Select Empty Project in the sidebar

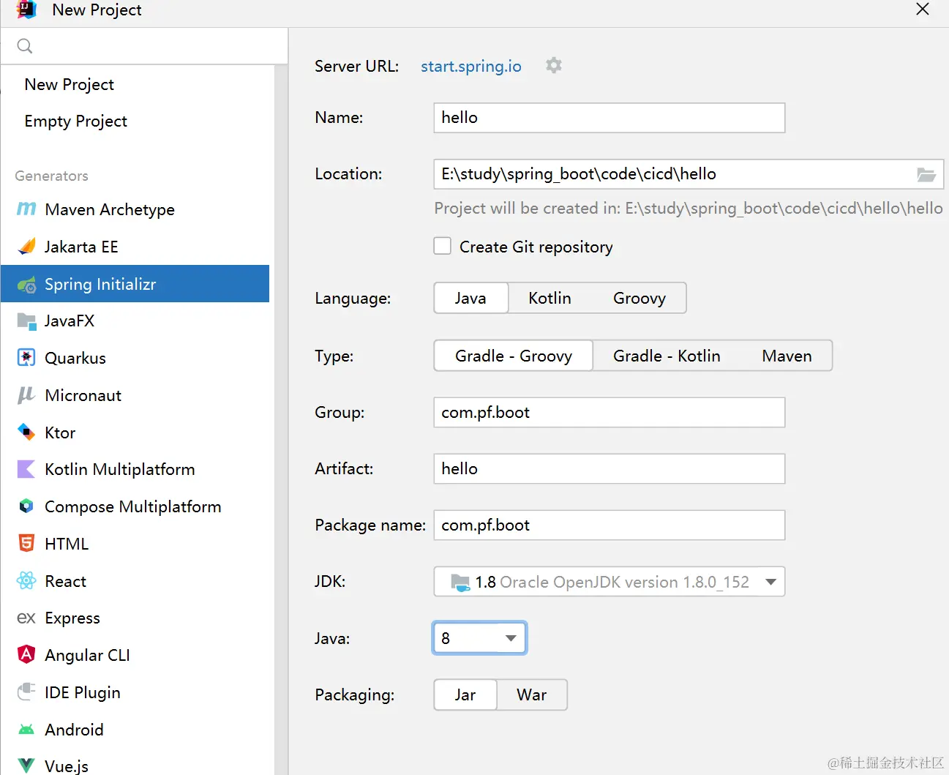75,121
